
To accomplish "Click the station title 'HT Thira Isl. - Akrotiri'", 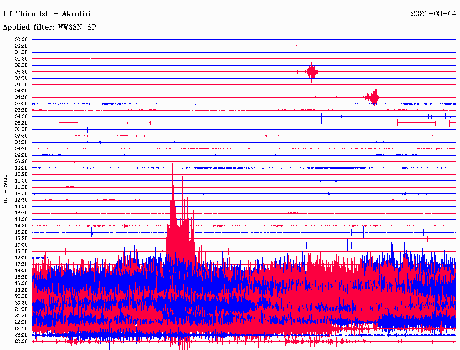I will 47,14.
